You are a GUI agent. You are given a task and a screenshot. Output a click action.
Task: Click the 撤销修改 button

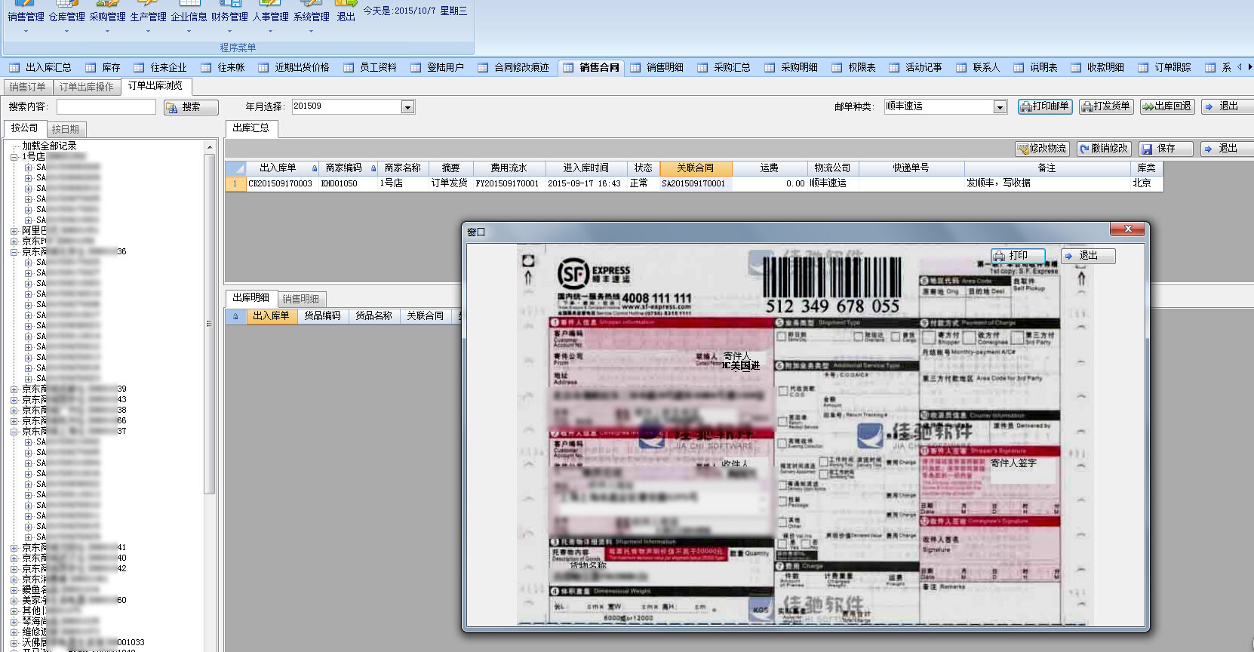point(1104,149)
